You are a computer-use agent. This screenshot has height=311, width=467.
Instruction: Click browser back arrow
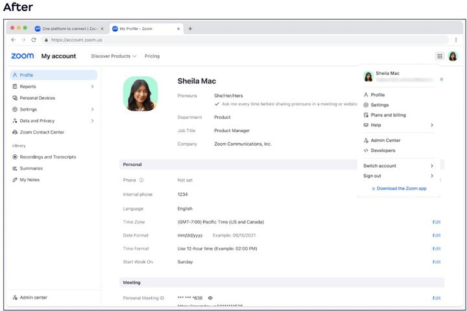point(14,40)
